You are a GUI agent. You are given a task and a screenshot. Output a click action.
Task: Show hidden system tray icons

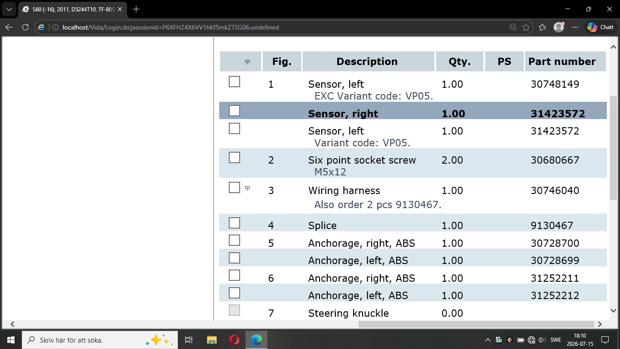[488, 340]
